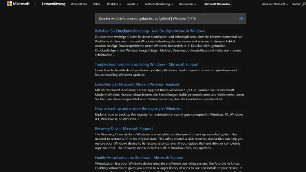Screen dimensions: 306x172
Task: Open Einrichten des Microsoft Modern Wireless Headsets
Action: pos(137,84)
